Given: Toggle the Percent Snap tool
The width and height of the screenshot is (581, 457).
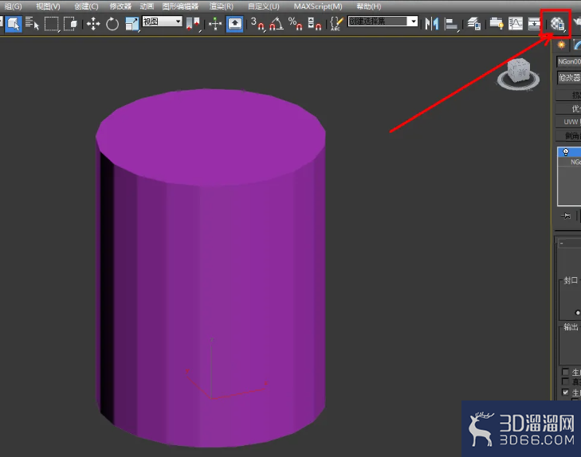Looking at the screenshot, I should (296, 25).
